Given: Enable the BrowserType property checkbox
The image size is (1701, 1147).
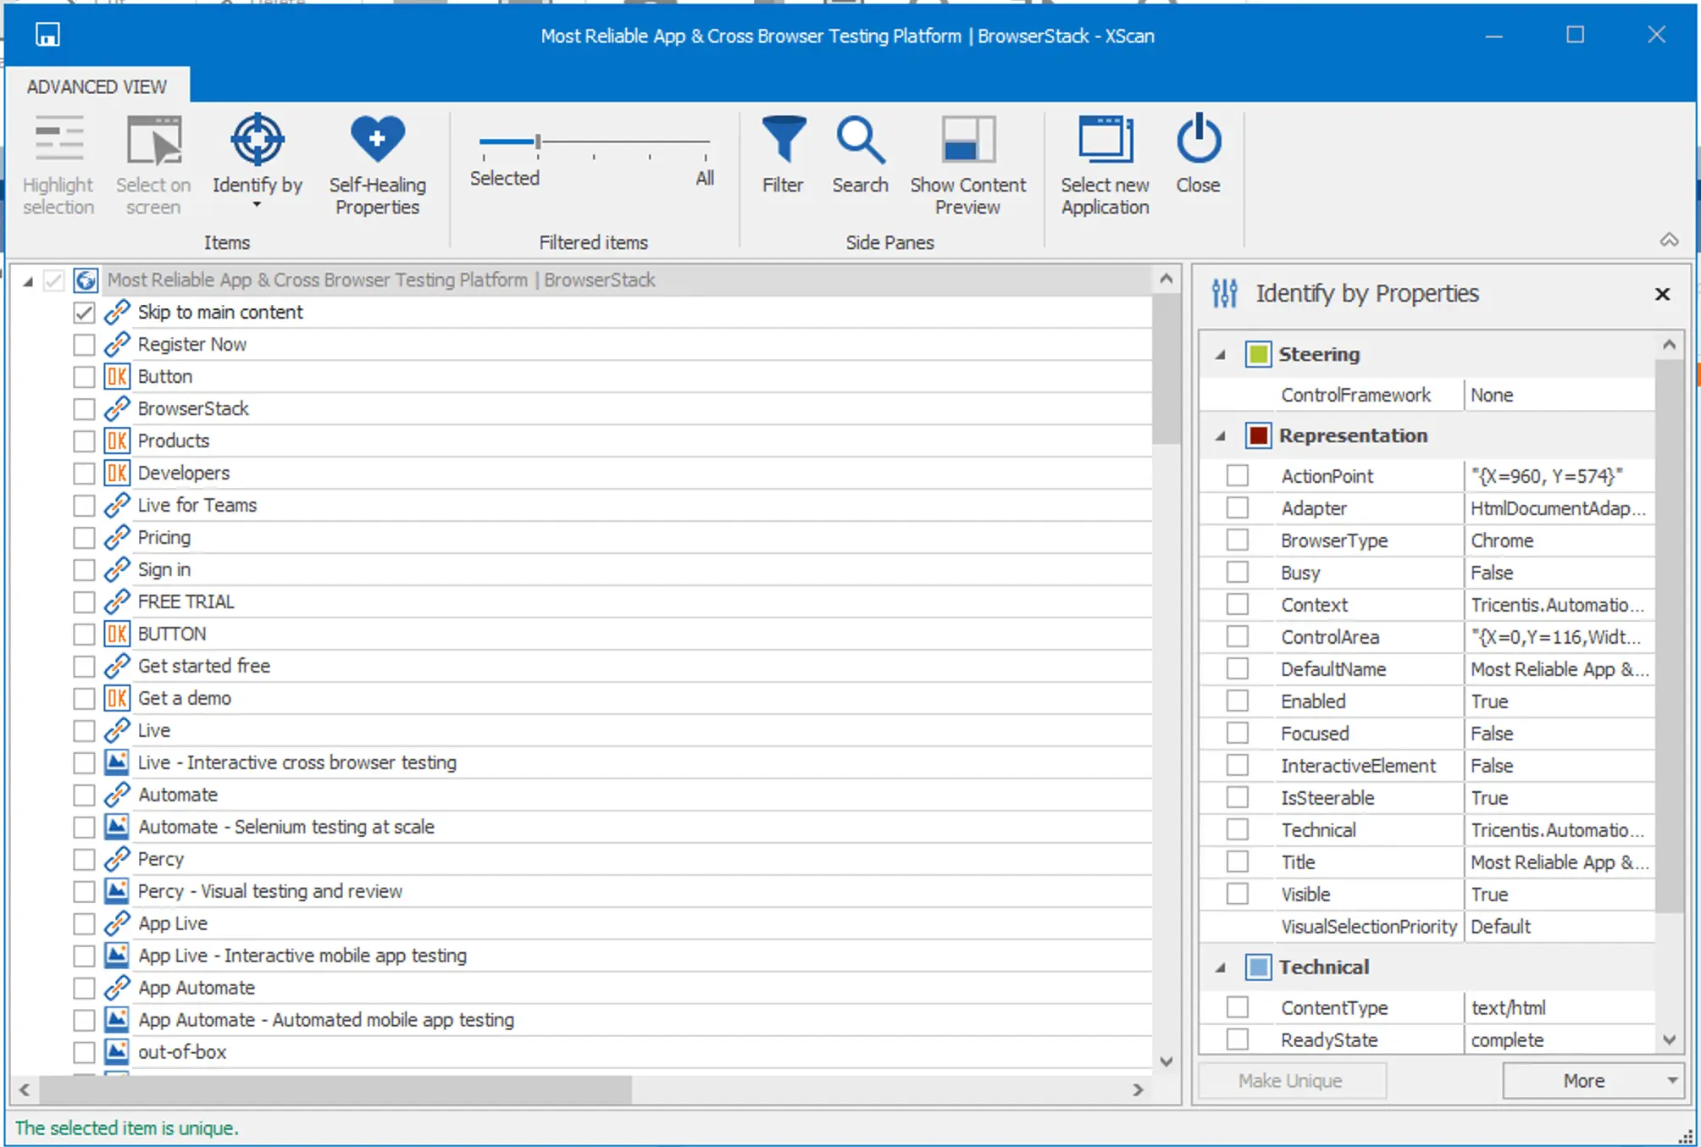Looking at the screenshot, I should point(1237,540).
